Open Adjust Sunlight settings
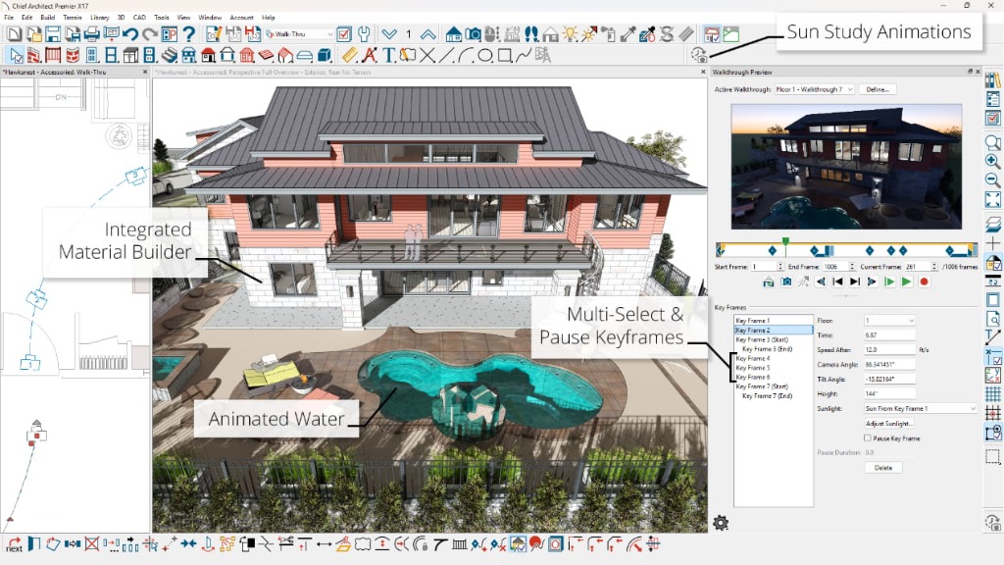Screen dimensions: 1004x565 click(x=890, y=423)
